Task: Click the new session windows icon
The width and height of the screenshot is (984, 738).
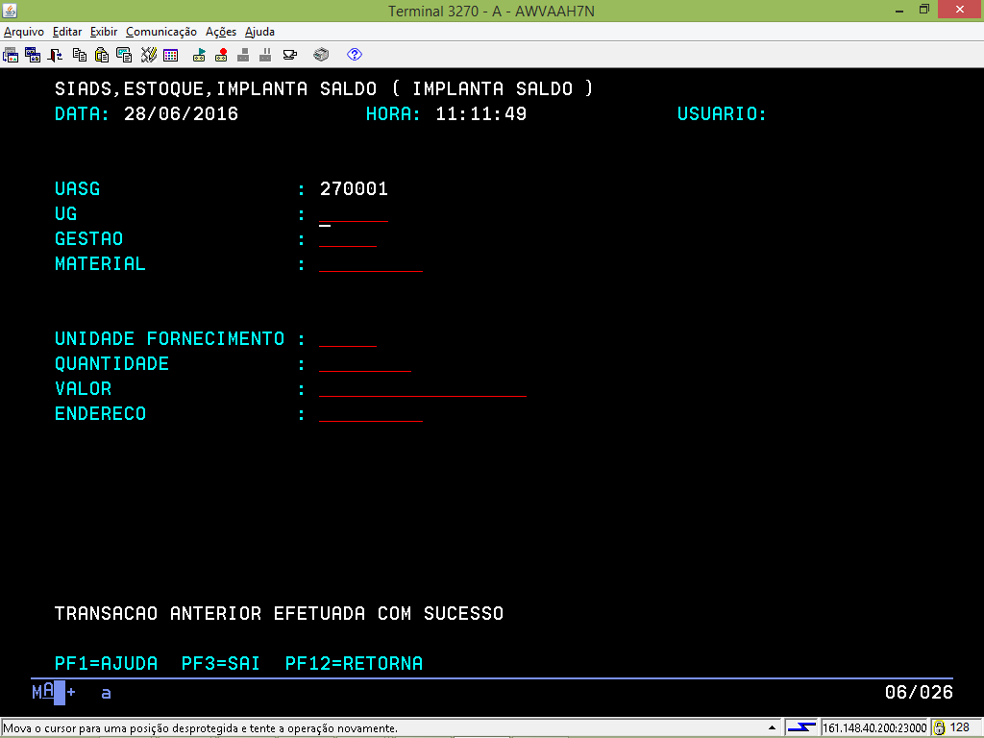Action: click(11, 55)
